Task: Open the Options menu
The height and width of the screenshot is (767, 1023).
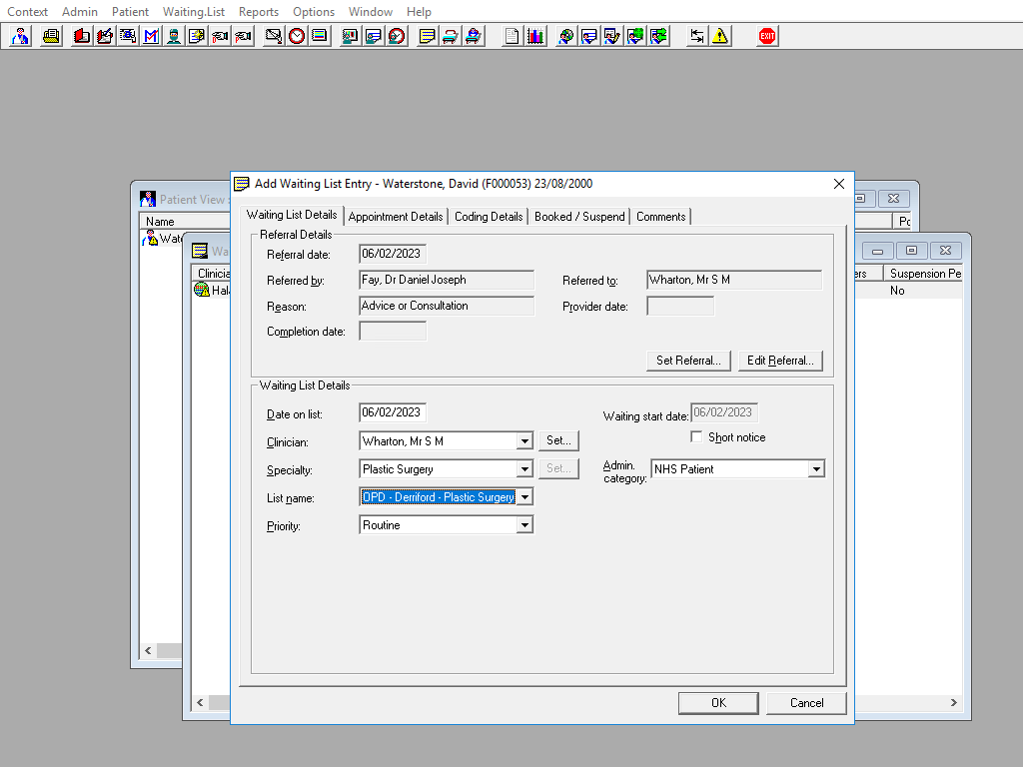Action: (313, 12)
